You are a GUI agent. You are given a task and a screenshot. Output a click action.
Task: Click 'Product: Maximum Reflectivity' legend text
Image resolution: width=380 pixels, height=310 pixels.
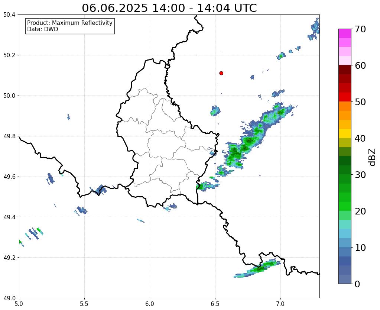point(70,23)
